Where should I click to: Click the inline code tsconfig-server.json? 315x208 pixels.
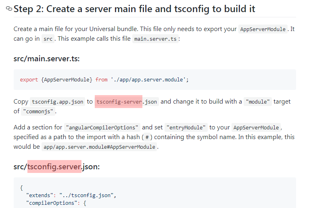pyautogui.click(x=127, y=102)
